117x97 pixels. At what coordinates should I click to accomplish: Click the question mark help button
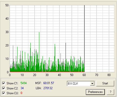pos(110,92)
